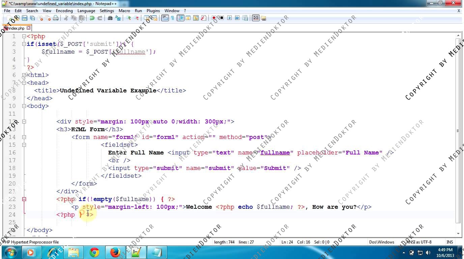464x259 pixels.
Task: Close the index.php tab
Action: click(x=29, y=28)
